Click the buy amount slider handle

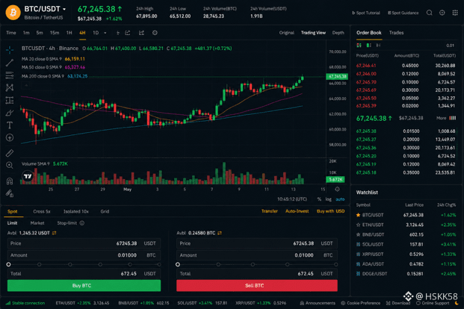click(8, 264)
